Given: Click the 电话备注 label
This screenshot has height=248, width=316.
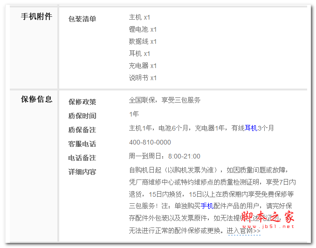Looking at the screenshot, I should click(82, 158).
